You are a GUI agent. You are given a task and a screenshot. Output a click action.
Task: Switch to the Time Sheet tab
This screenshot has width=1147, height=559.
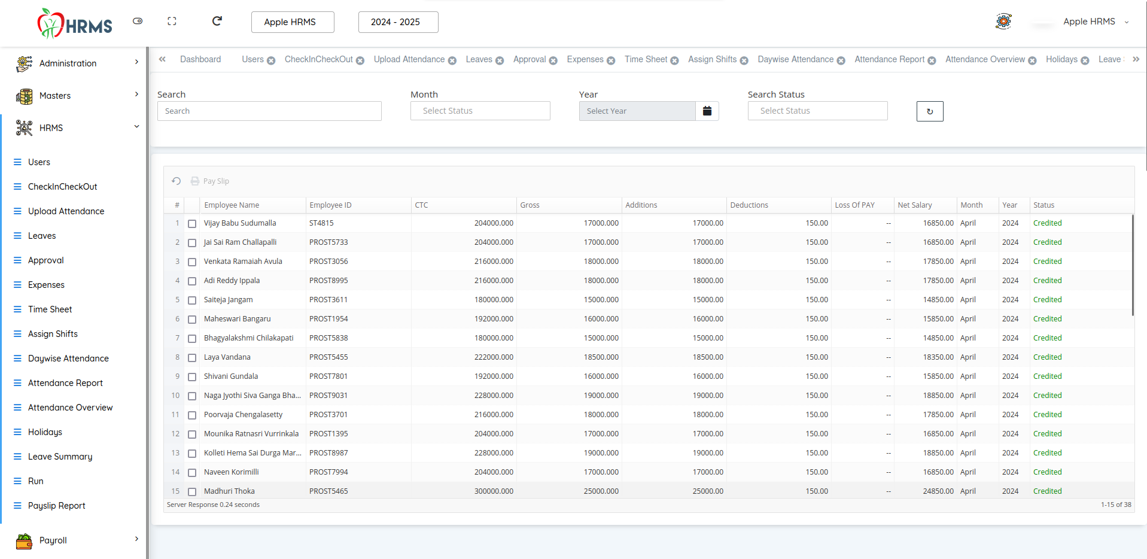pyautogui.click(x=646, y=59)
